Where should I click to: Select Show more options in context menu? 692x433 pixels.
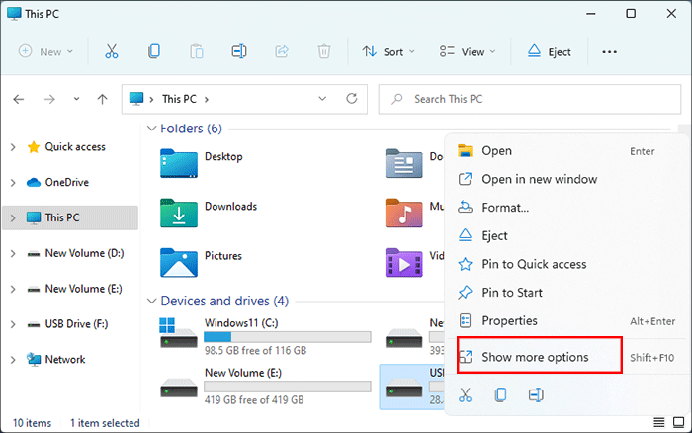point(535,356)
